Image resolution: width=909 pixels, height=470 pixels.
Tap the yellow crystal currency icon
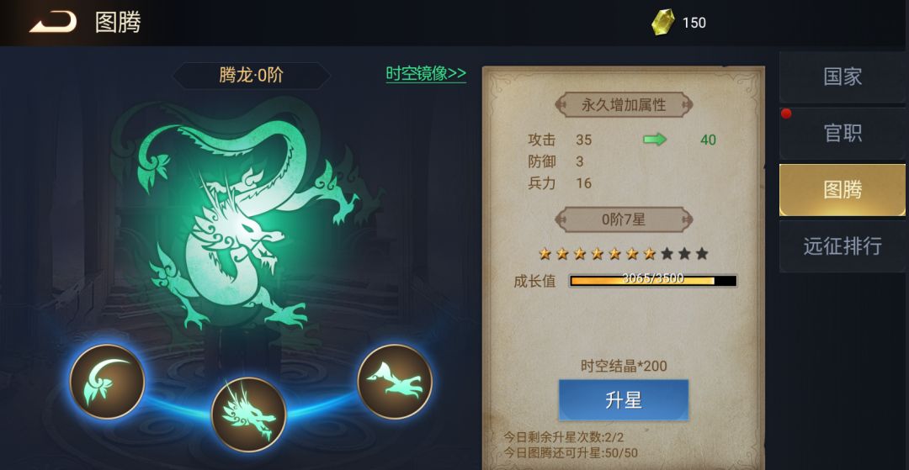(662, 22)
